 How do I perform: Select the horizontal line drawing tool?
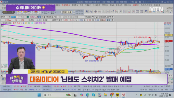tap(100, 11)
